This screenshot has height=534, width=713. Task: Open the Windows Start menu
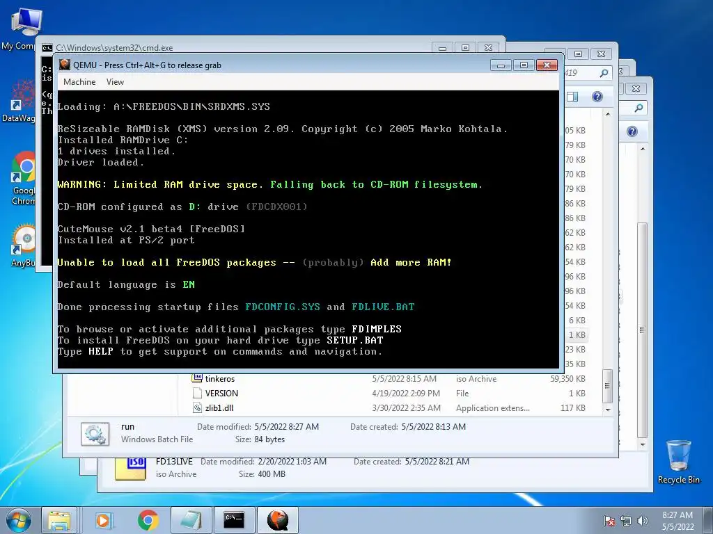point(18,520)
